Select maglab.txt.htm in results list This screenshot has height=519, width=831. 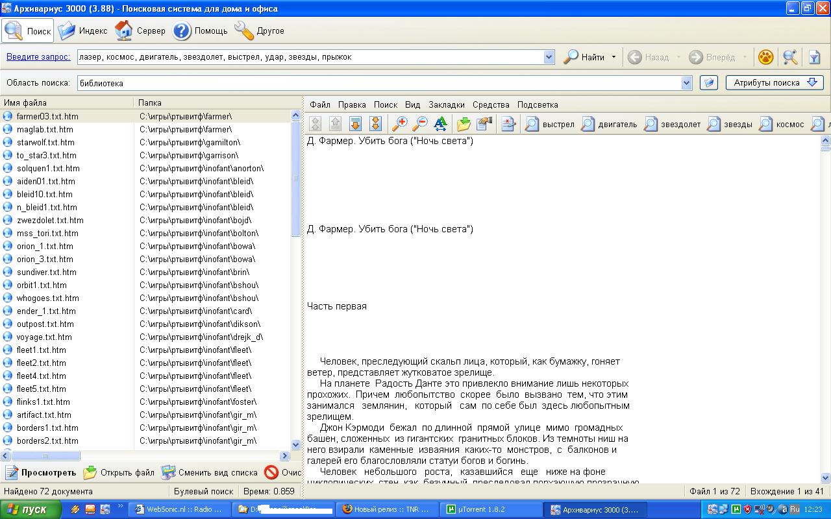(45, 129)
